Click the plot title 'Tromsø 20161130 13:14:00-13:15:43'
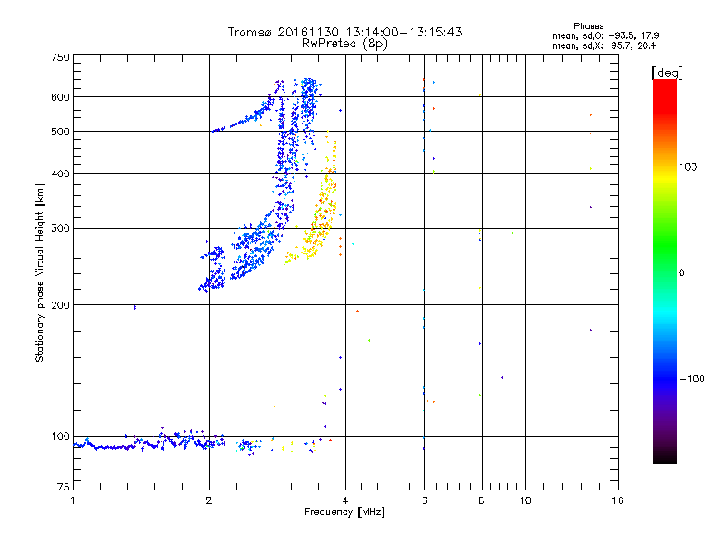The image size is (727, 545). click(344, 32)
